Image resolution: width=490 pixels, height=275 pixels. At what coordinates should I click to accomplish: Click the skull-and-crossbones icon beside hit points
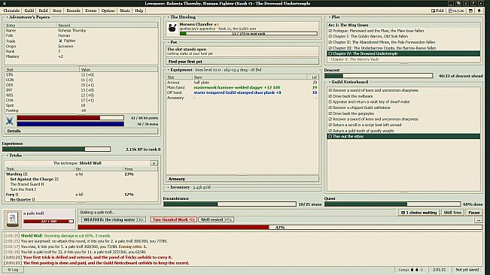(x=9, y=121)
